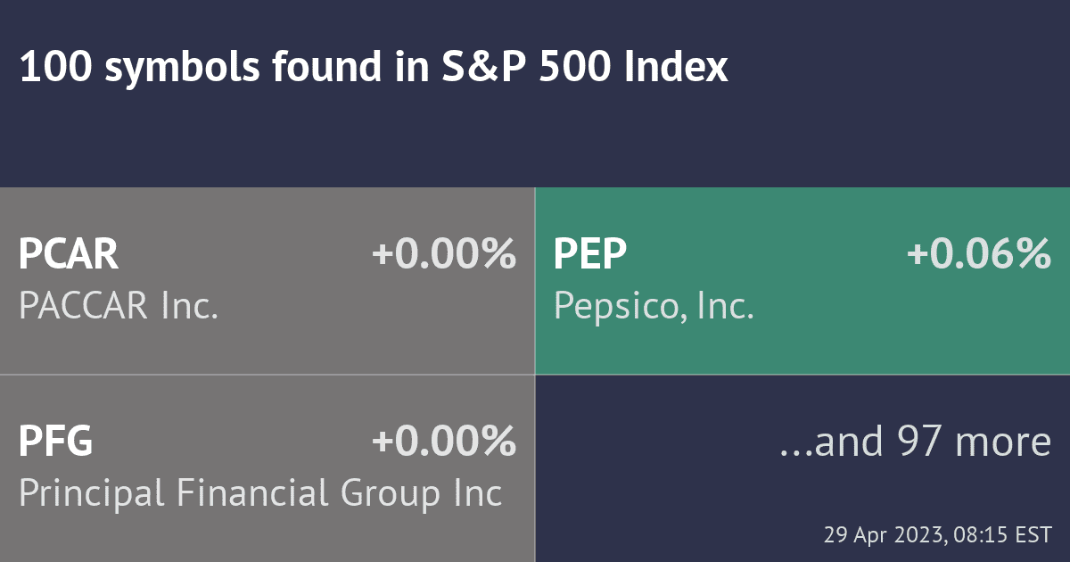Click the 'S&P 500 Index' text in title
This screenshot has height=562, width=1070.
pos(585,68)
